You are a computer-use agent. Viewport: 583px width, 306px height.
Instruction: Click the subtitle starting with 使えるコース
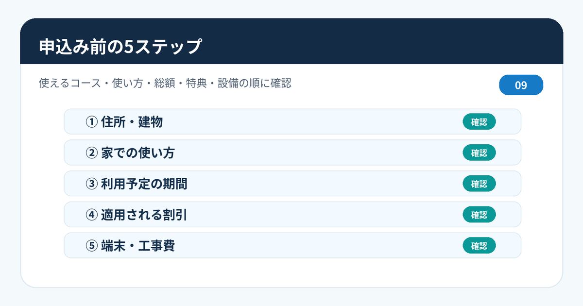click(x=165, y=83)
